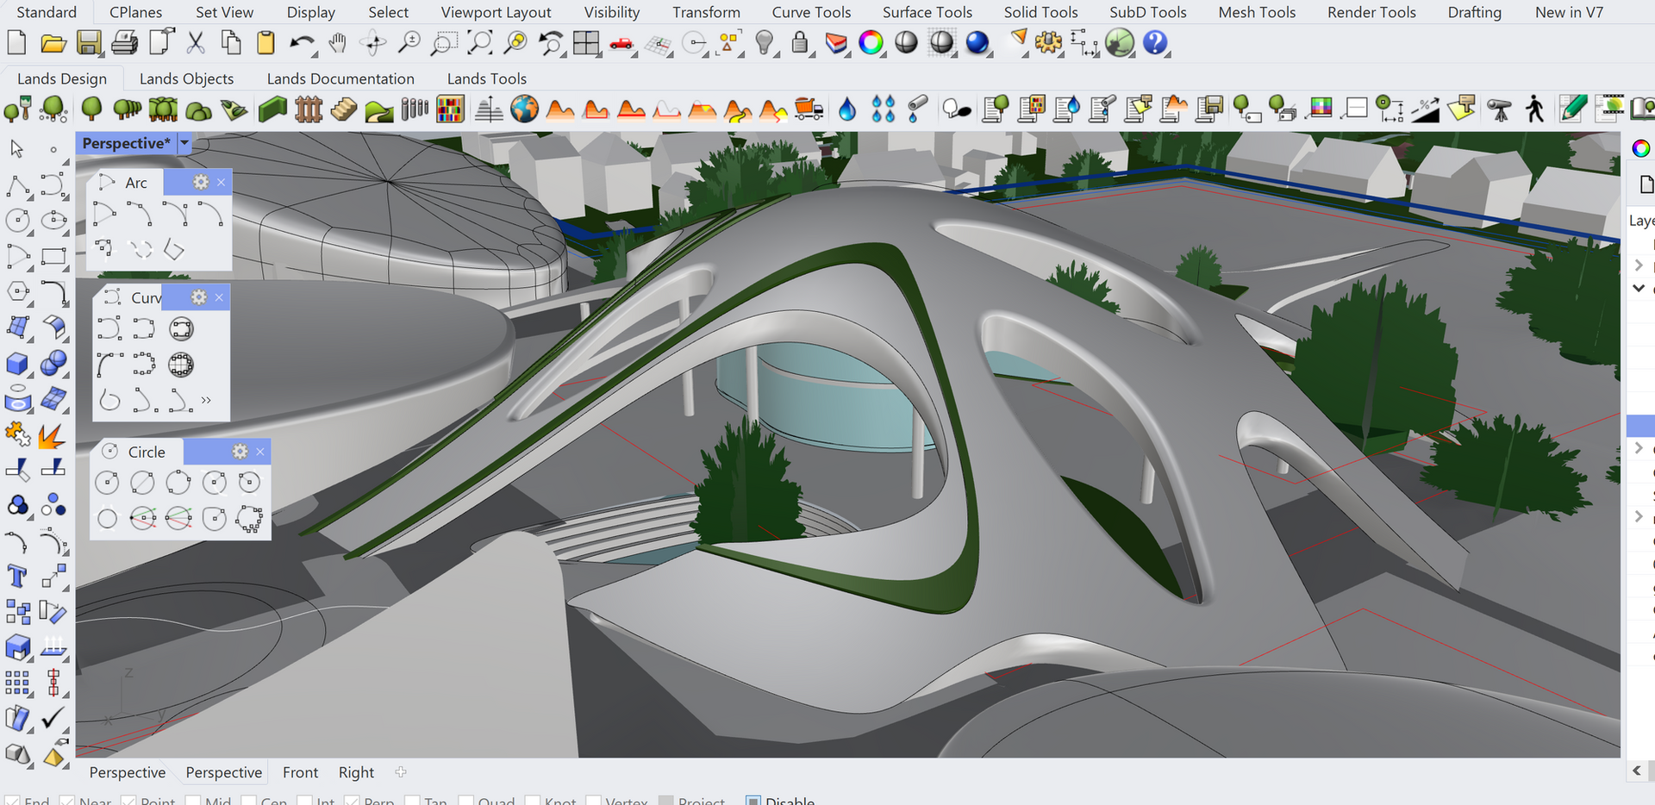This screenshot has width=1655, height=805.
Task: Open the Lands Tools tab
Action: point(486,78)
